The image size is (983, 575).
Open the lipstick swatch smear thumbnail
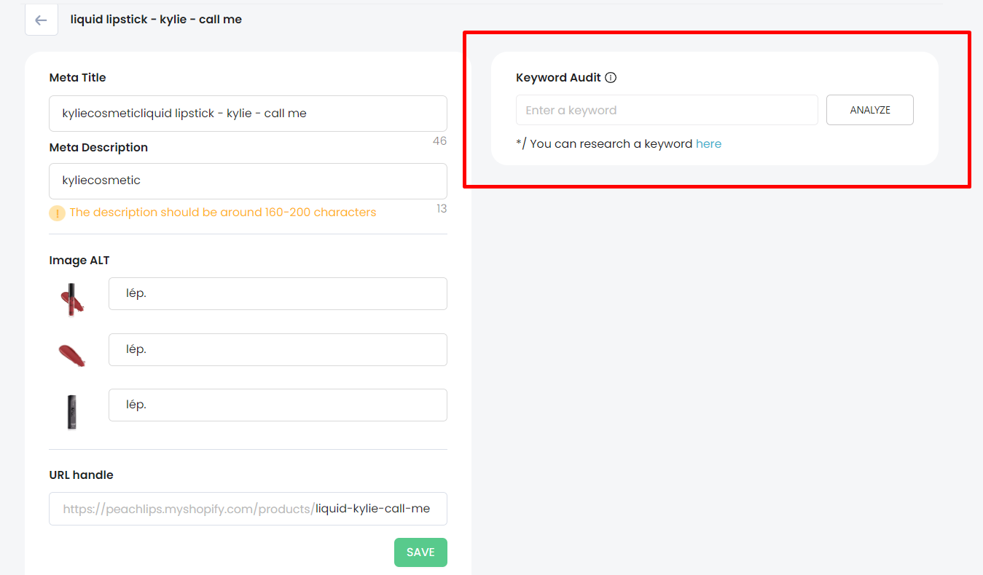(x=72, y=354)
